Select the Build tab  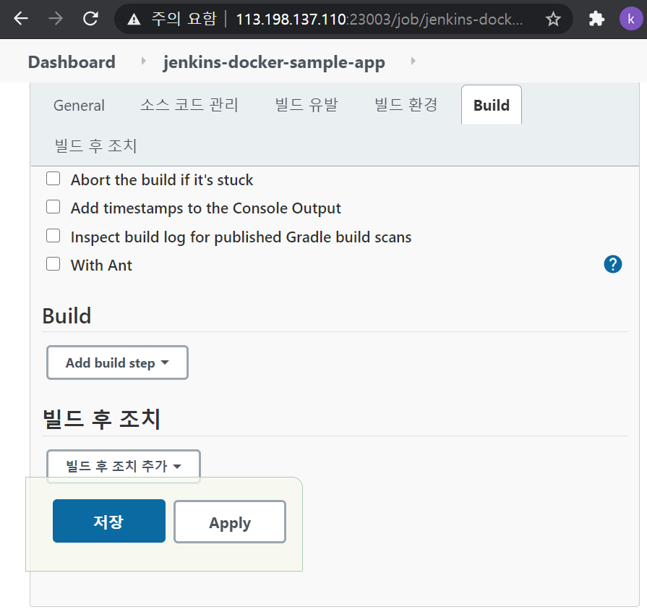pos(492,106)
